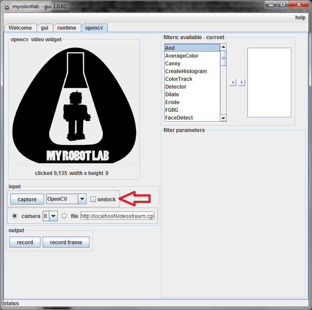The image size is (312, 310).
Task: Choose the CreateHistogram filter
Action: point(192,71)
